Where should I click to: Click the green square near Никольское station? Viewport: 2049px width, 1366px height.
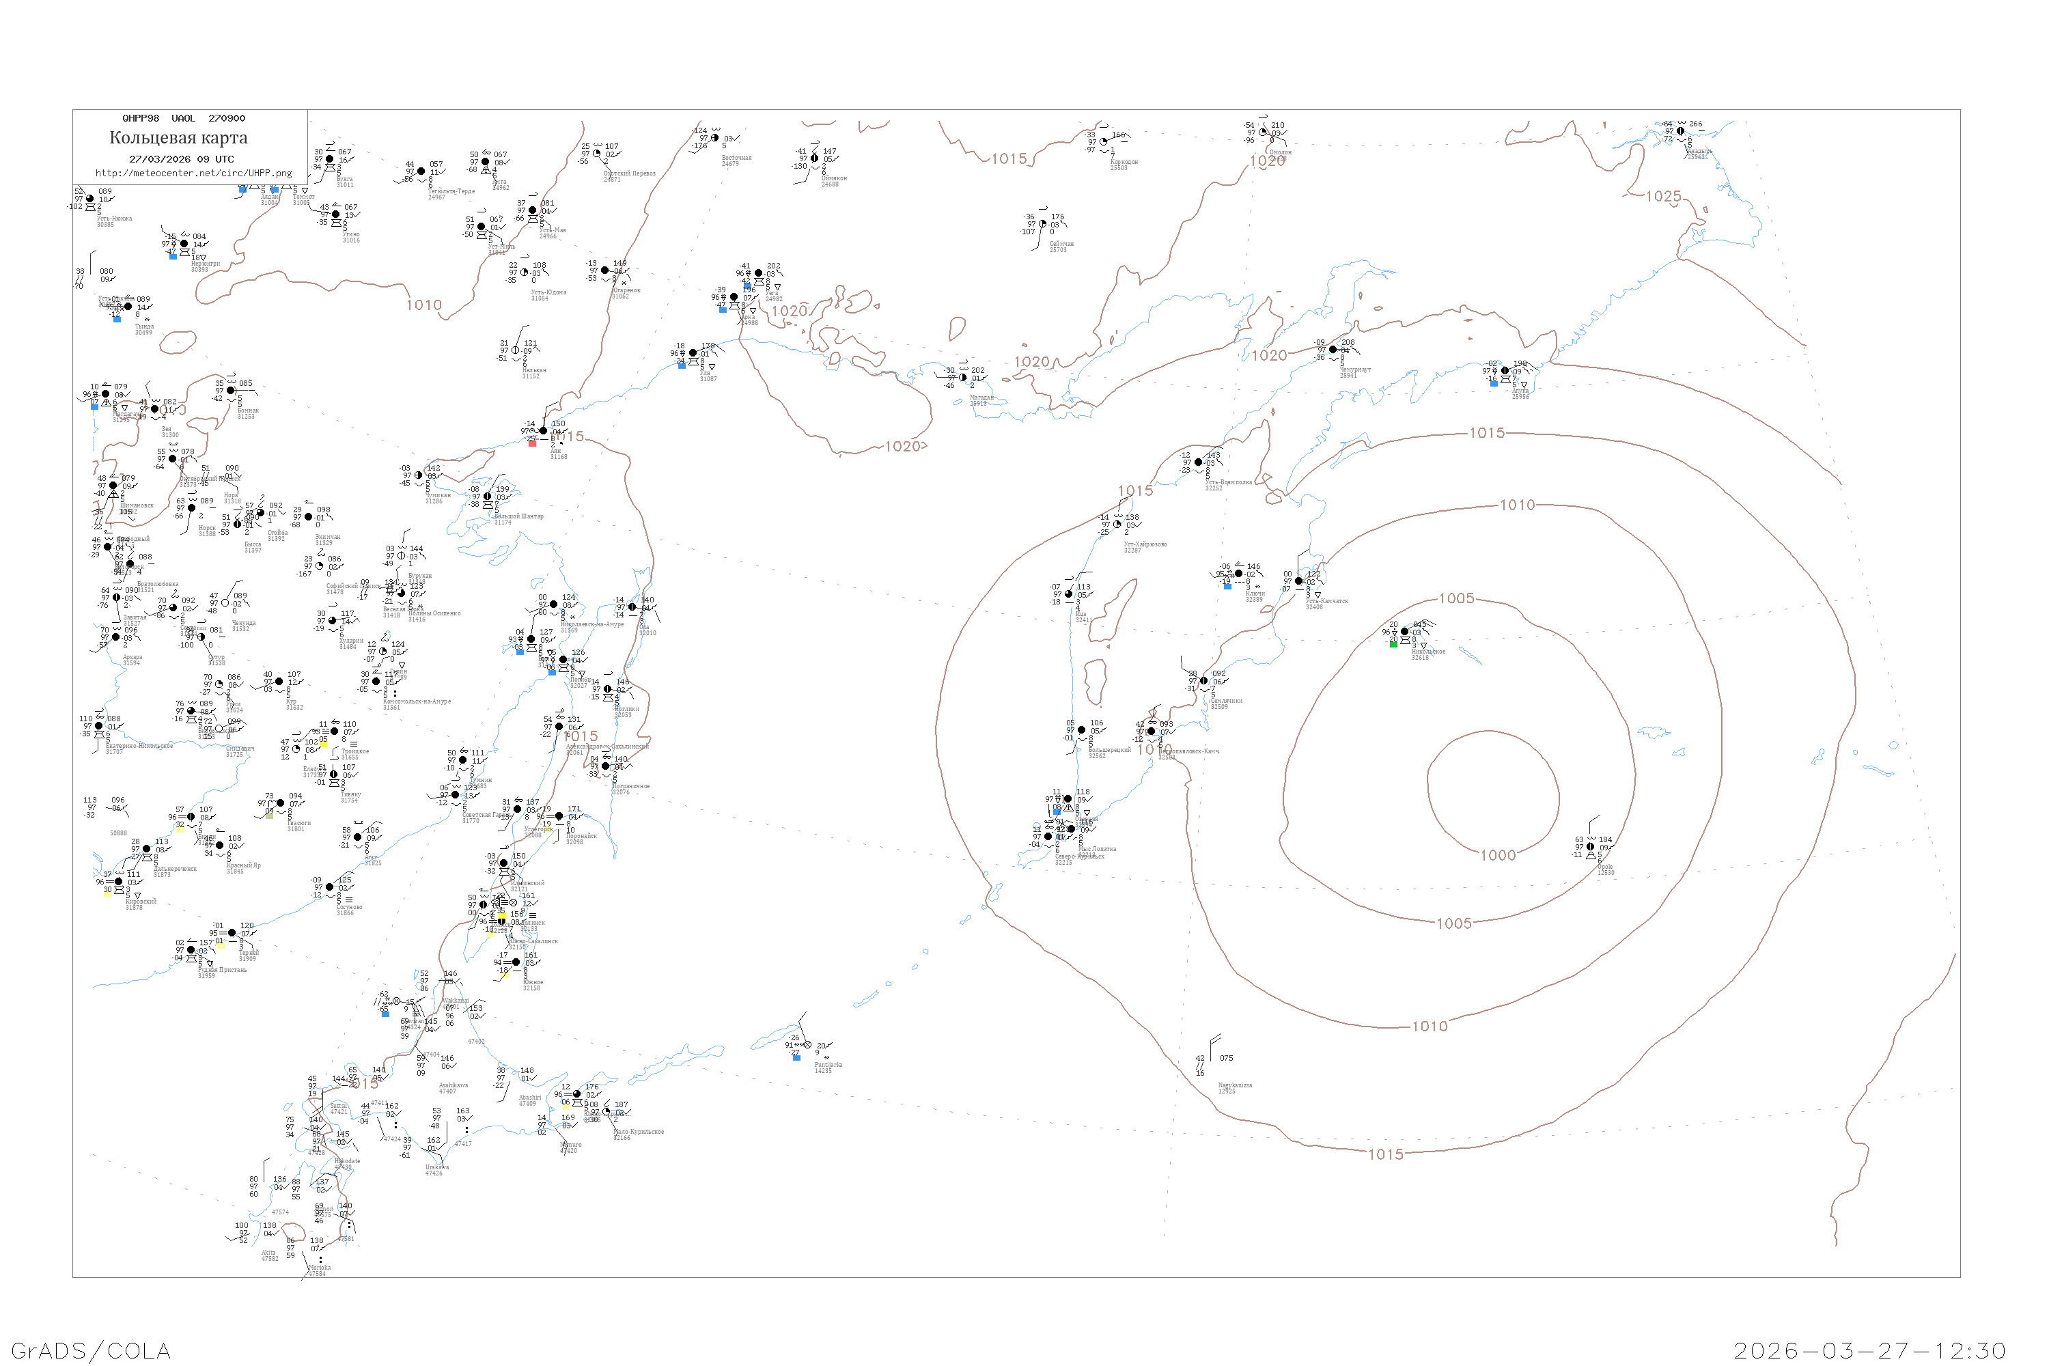coord(1393,645)
